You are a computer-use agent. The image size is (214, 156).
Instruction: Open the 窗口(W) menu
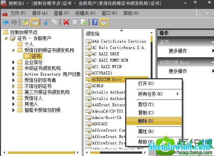pos(109,13)
